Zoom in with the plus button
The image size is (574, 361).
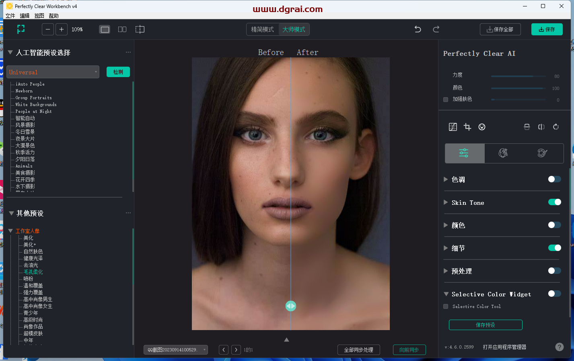click(62, 29)
